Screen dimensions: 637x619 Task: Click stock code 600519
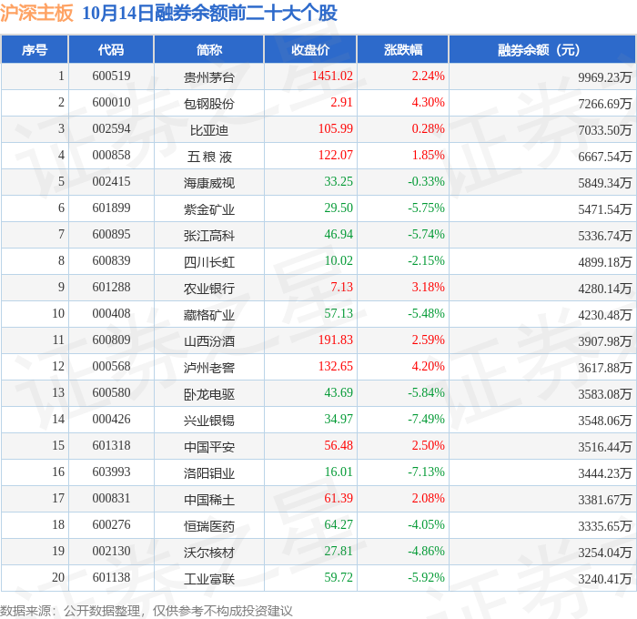(x=111, y=76)
